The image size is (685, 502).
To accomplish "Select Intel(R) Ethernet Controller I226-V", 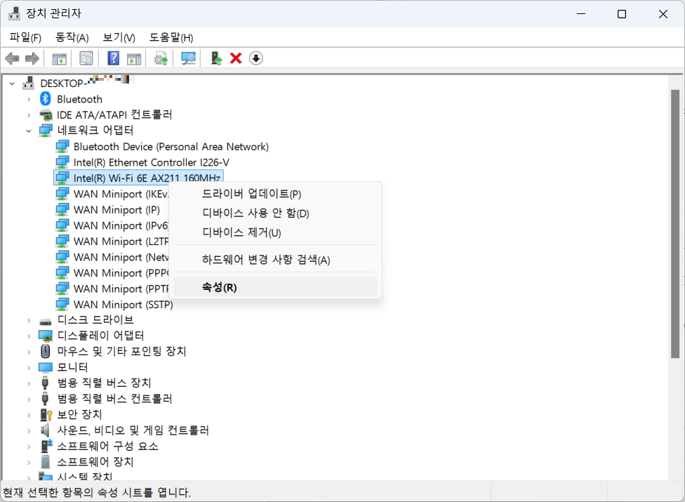I will point(151,162).
